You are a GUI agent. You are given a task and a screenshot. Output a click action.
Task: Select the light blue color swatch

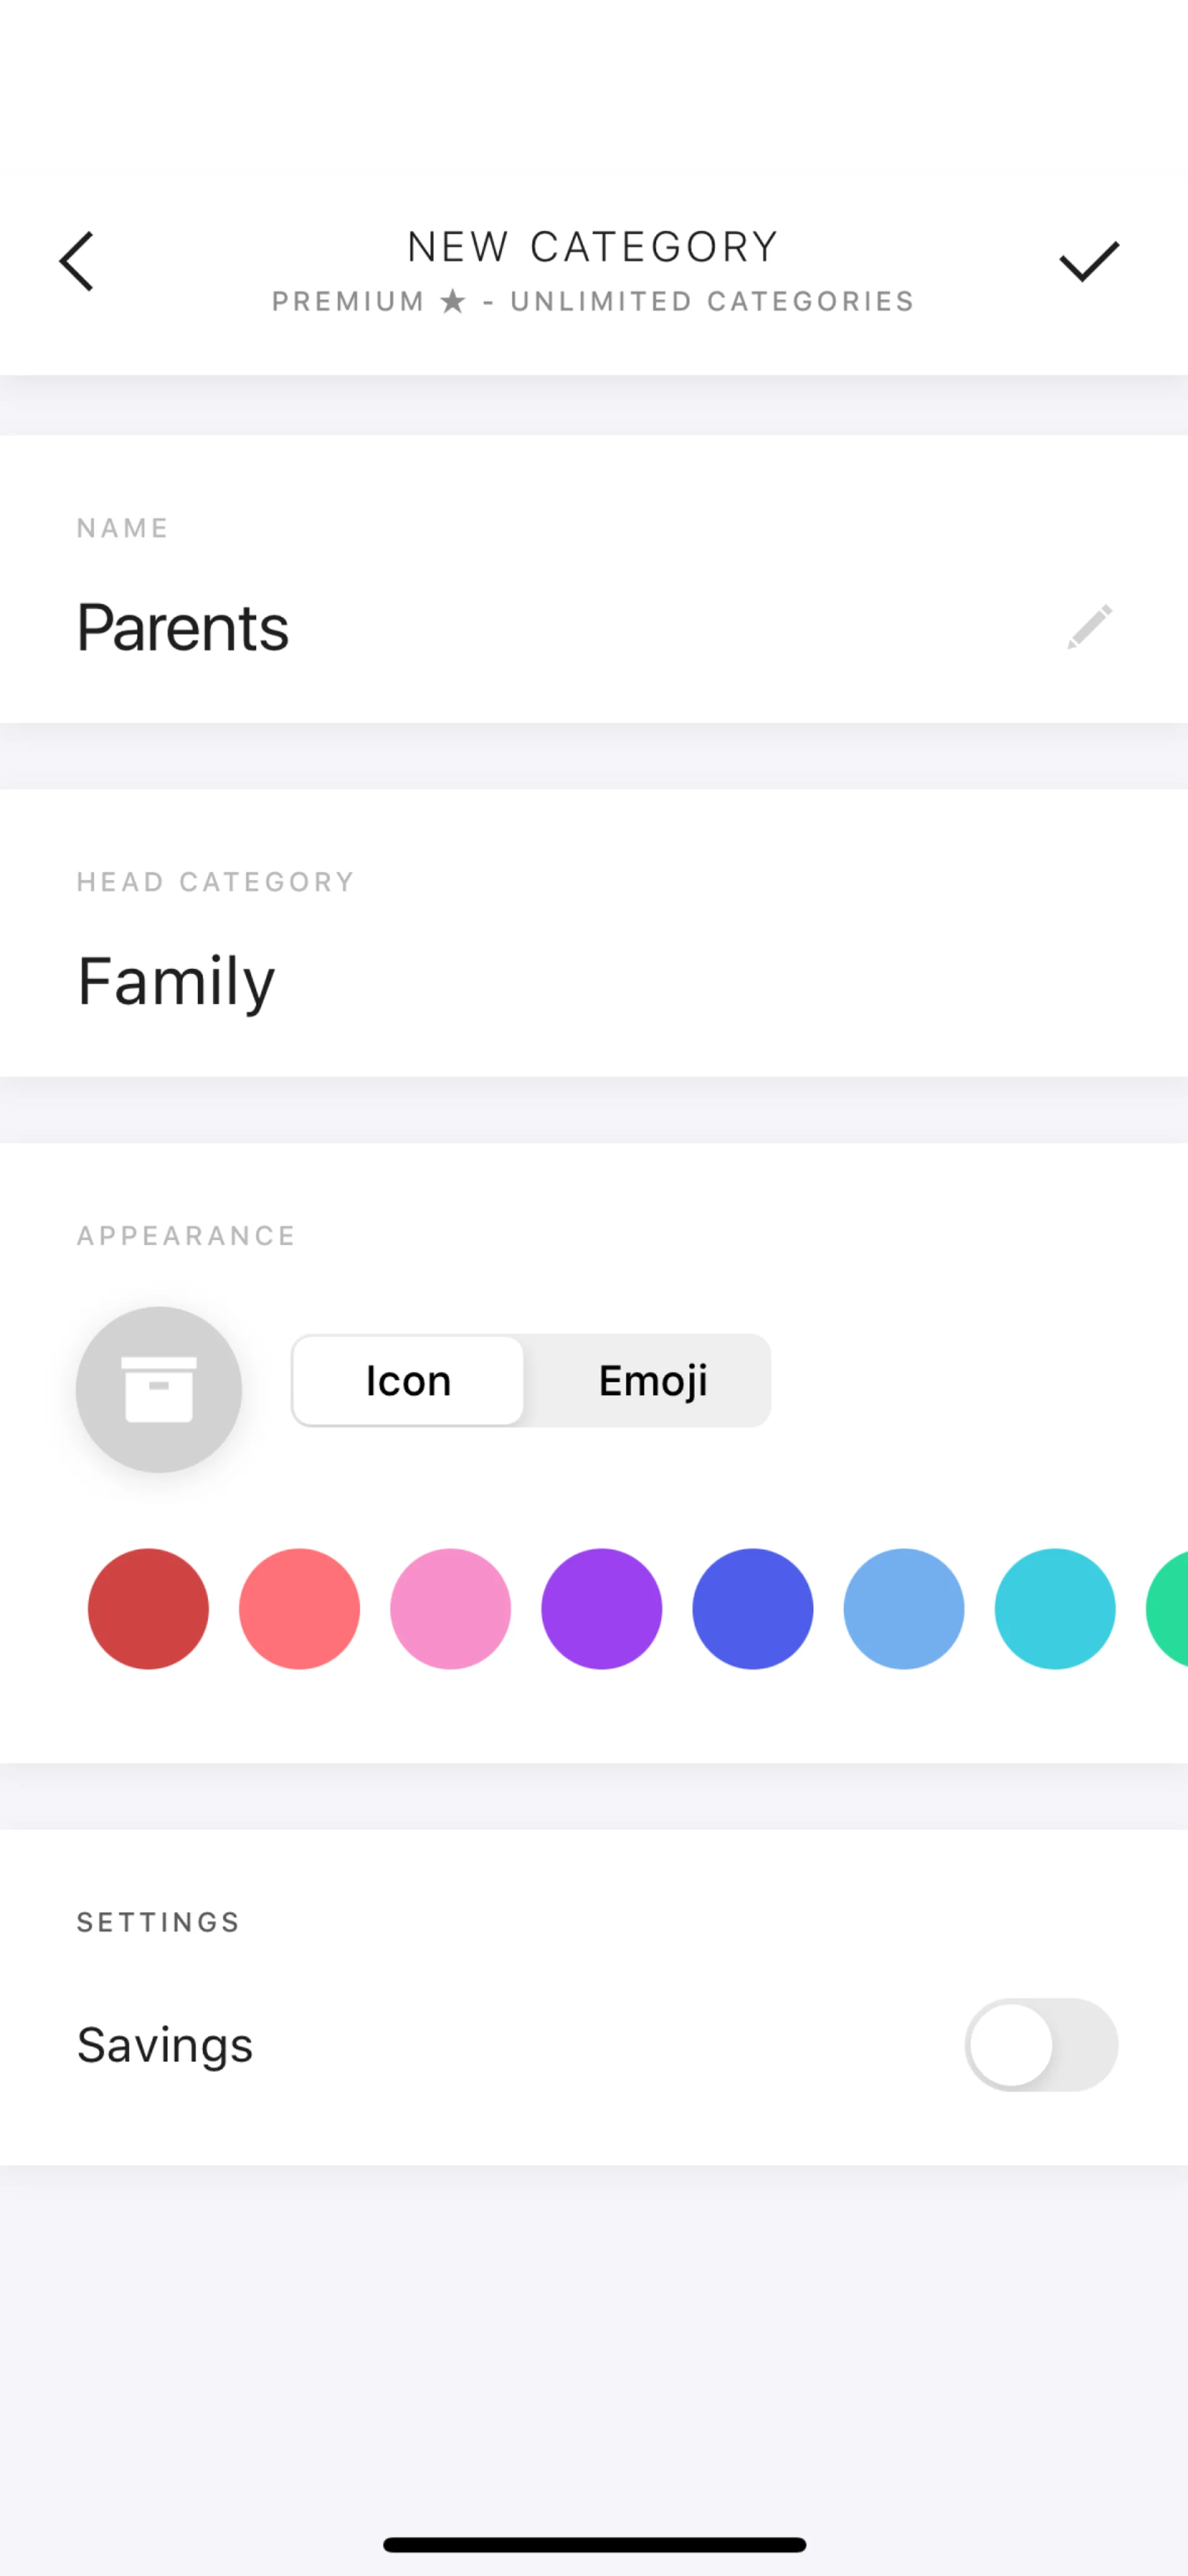click(903, 1608)
